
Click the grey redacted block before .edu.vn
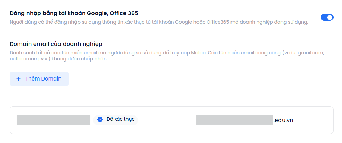pos(235,120)
